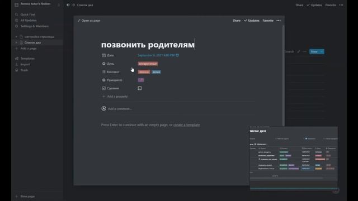Viewport: 358px width, 201px height.
Task: Open the настройки страницы page
Action: click(x=39, y=37)
